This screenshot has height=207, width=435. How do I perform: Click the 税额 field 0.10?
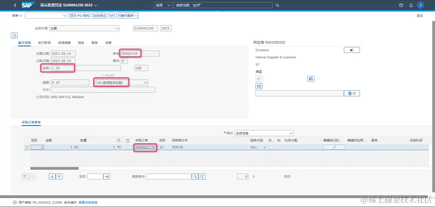tap(70, 82)
